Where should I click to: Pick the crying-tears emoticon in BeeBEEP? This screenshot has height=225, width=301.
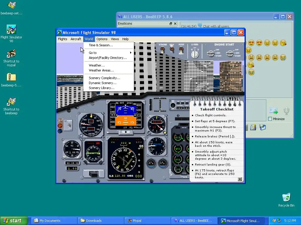pos(283,57)
